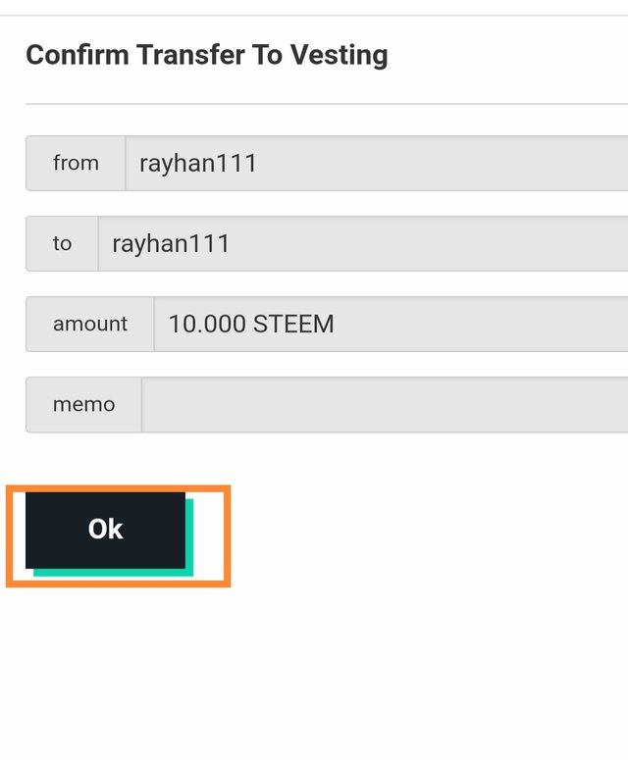
Task: Click the 'memo' label
Action: pos(83,405)
